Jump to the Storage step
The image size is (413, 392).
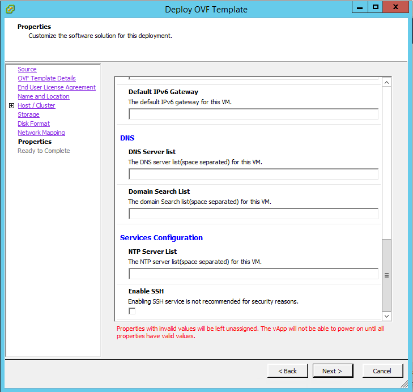28,114
